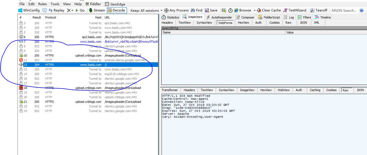Select the XML request inspector tab

coord(316,23)
